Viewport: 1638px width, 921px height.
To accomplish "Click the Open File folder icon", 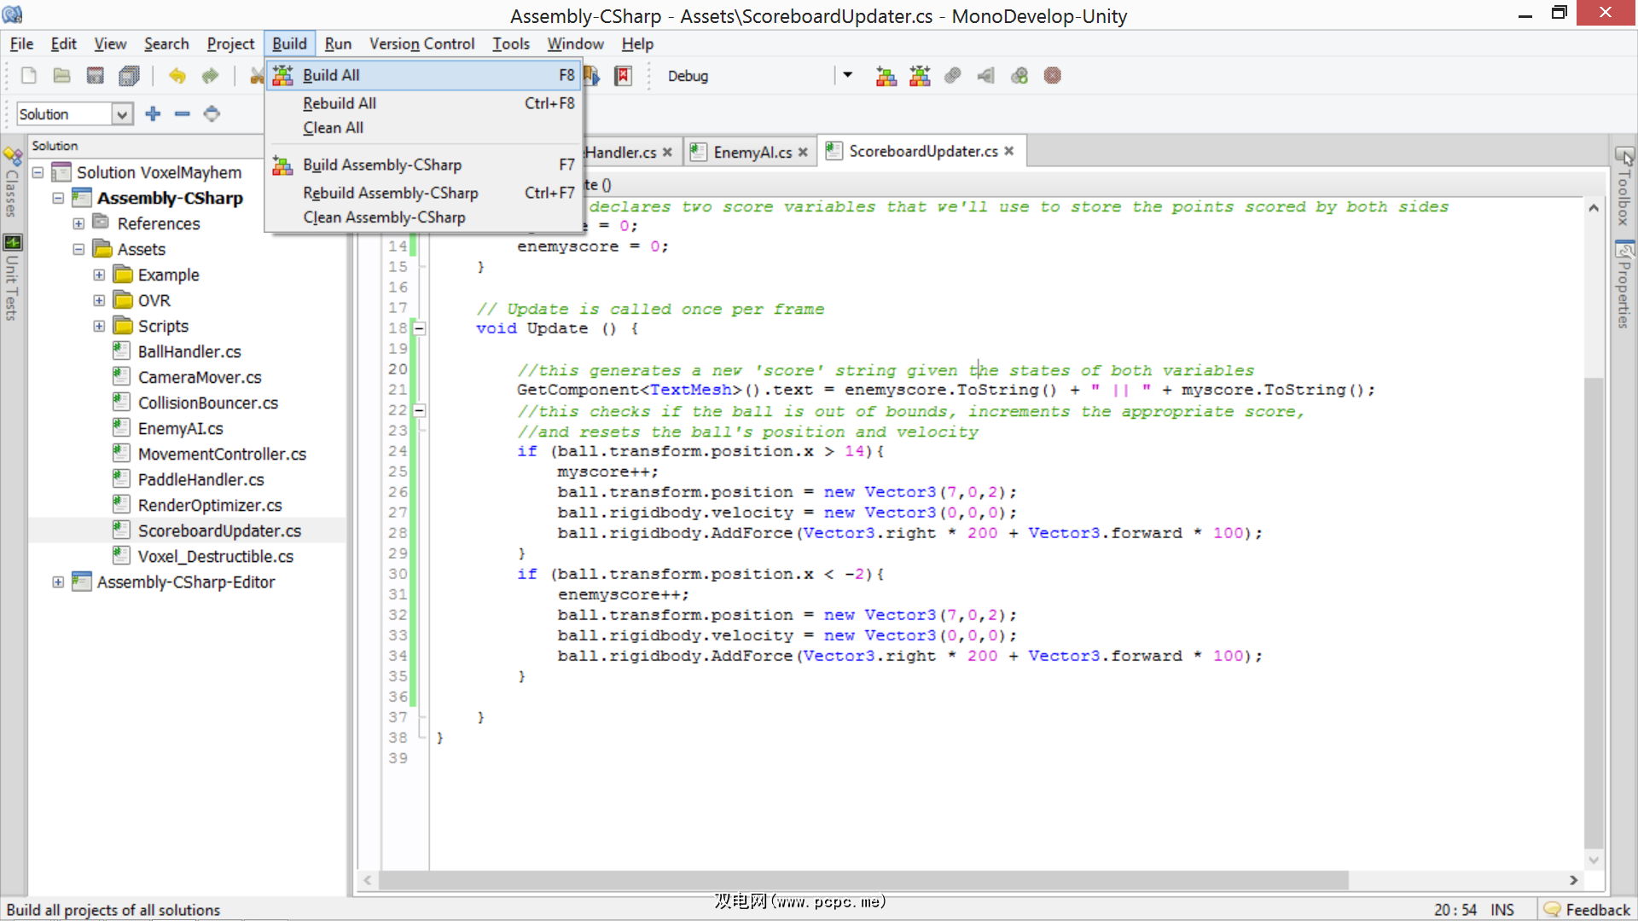I will [x=61, y=76].
